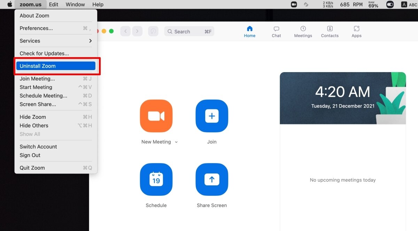Switch to the Chat tab

tap(276, 32)
